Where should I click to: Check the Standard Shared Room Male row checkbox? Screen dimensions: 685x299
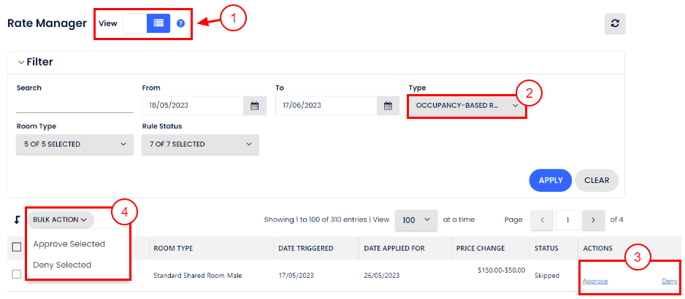(x=17, y=275)
